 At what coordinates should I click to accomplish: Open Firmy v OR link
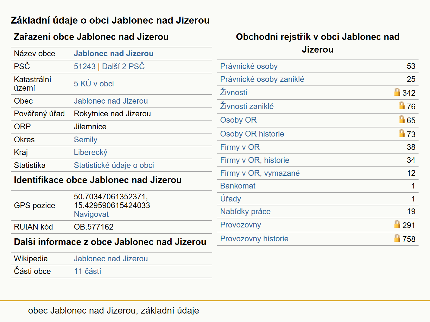[x=240, y=147]
